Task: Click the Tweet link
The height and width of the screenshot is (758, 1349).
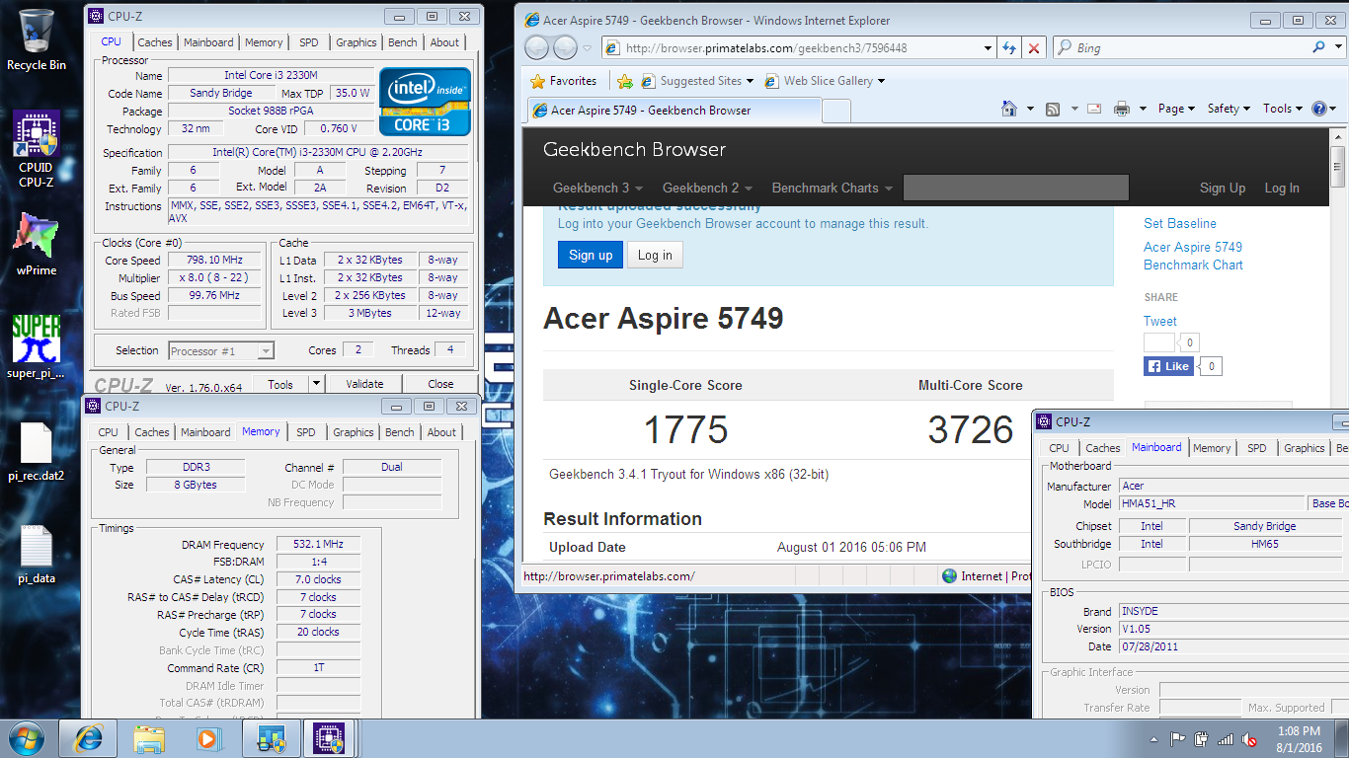Action: tap(1159, 321)
